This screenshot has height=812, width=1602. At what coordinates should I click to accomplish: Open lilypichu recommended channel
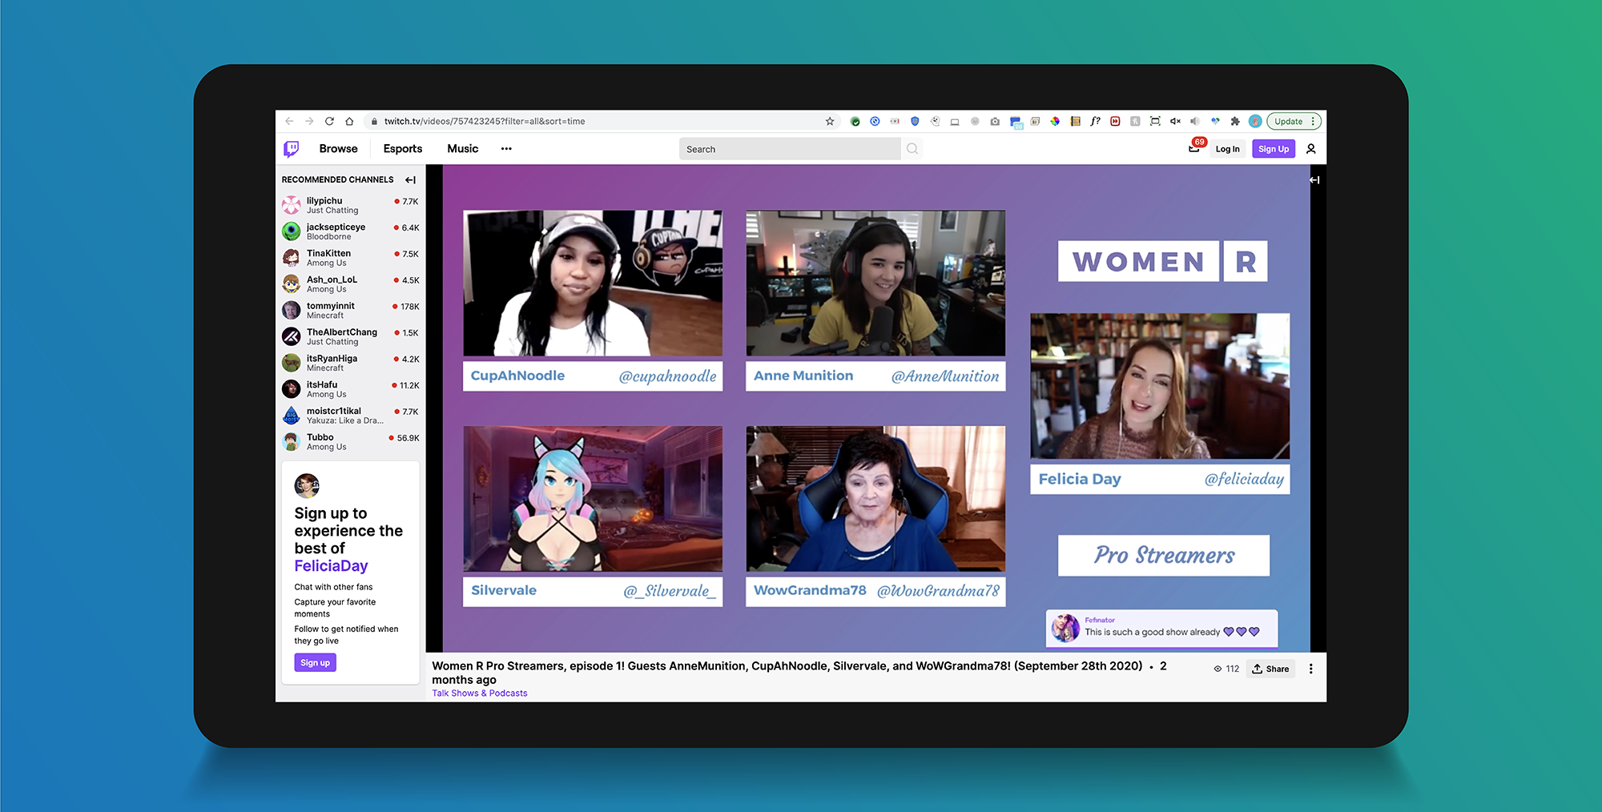tap(350, 206)
